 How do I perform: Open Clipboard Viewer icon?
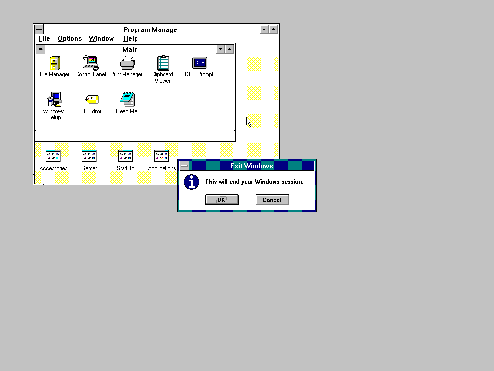point(163,63)
